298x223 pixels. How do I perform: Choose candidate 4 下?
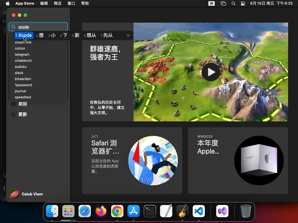(64, 35)
